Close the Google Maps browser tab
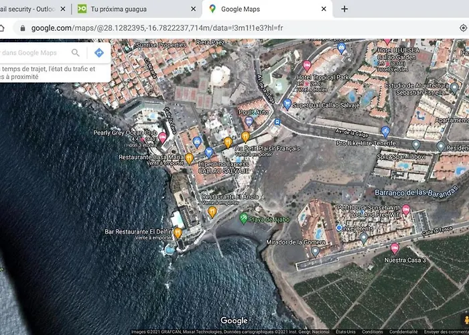 [324, 9]
